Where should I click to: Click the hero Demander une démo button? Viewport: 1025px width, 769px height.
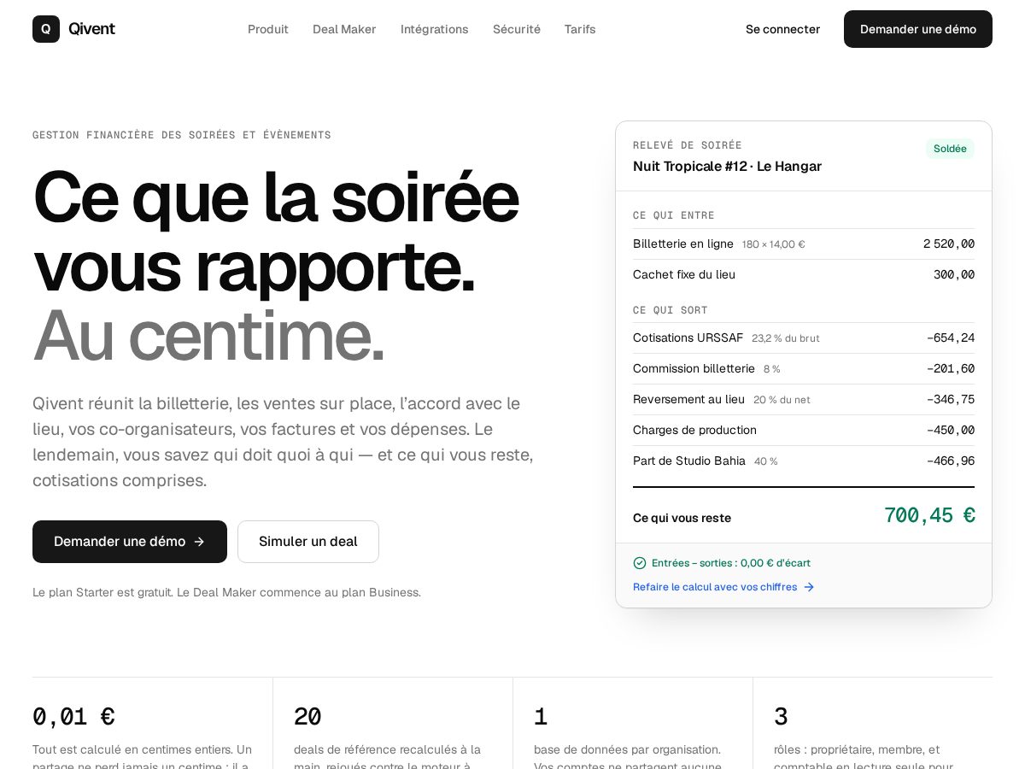(x=130, y=542)
